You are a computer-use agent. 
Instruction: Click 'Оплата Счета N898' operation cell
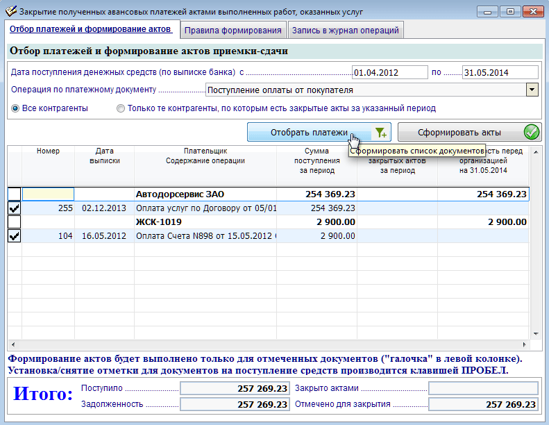(205, 236)
